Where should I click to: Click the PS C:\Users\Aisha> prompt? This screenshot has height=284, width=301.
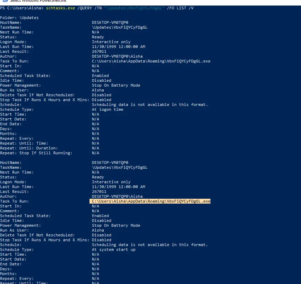pyautogui.click(x=22, y=8)
